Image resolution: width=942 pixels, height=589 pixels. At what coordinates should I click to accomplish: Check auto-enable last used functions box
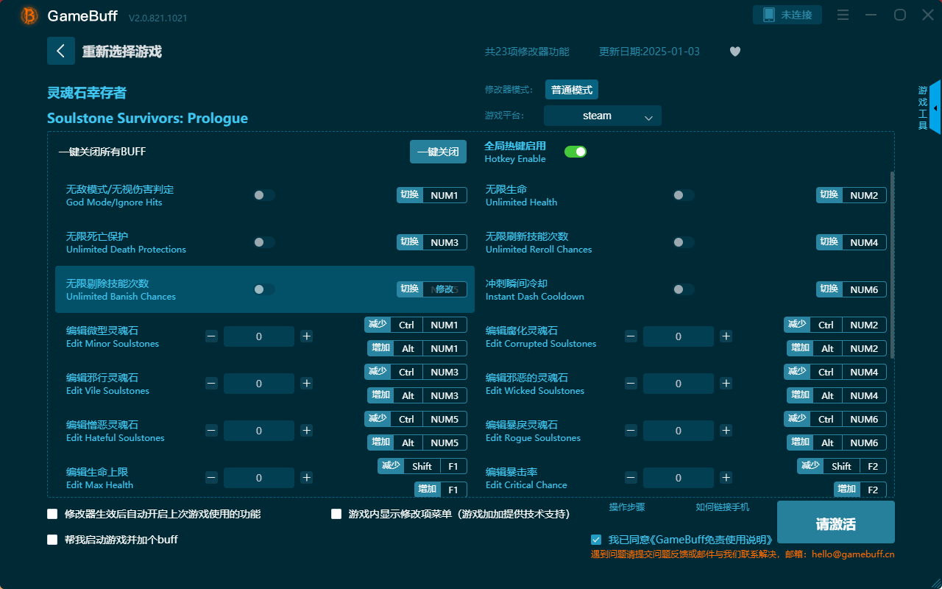(52, 514)
